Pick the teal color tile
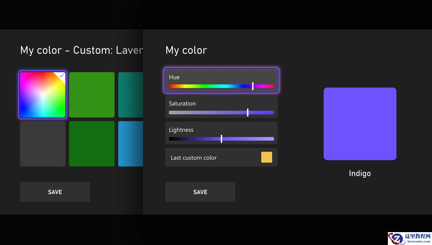The width and height of the screenshot is (432, 245). 130,95
